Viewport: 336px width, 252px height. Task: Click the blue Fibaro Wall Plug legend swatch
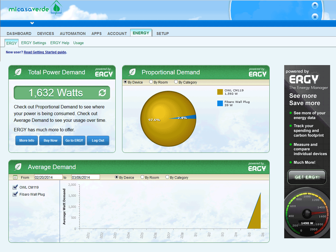pyautogui.click(x=220, y=103)
